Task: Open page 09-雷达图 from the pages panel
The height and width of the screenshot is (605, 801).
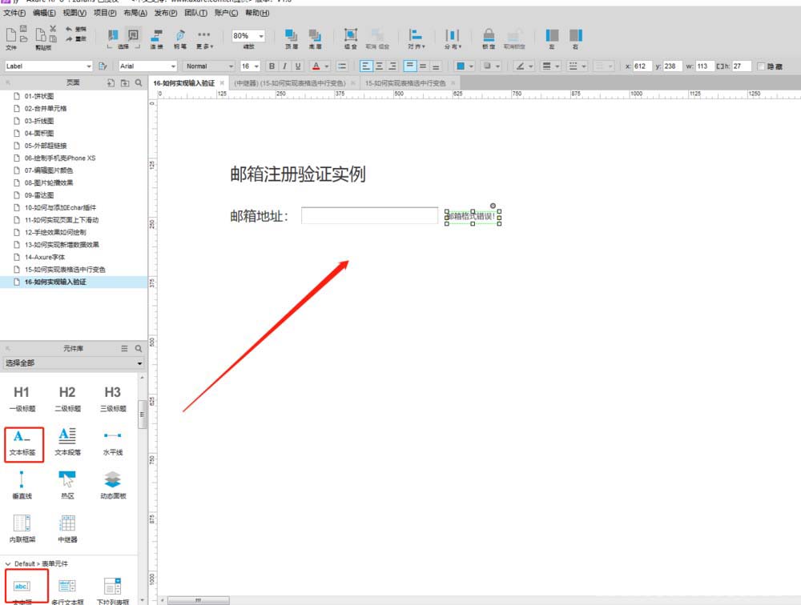Action: 38,194
